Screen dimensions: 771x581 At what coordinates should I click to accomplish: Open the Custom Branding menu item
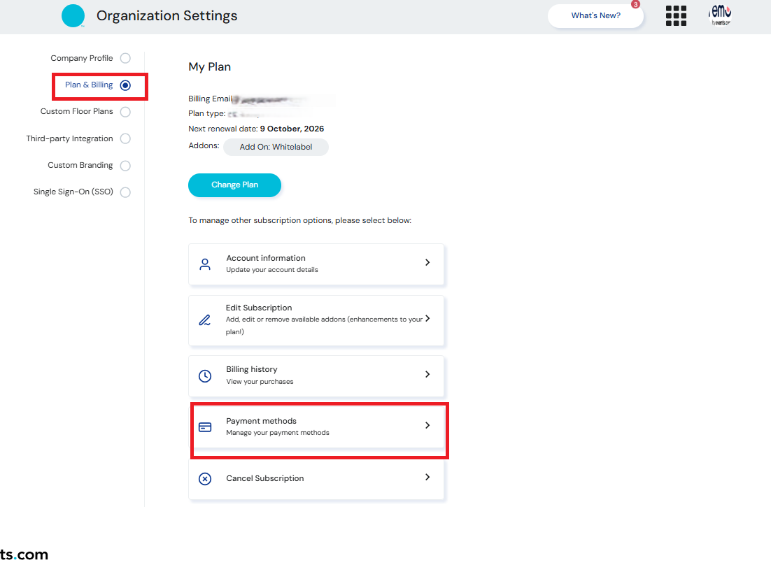click(80, 166)
